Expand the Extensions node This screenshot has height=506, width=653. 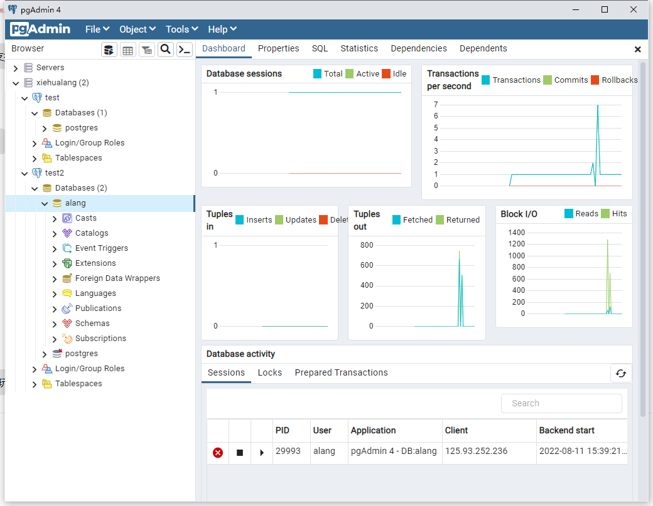click(x=55, y=263)
